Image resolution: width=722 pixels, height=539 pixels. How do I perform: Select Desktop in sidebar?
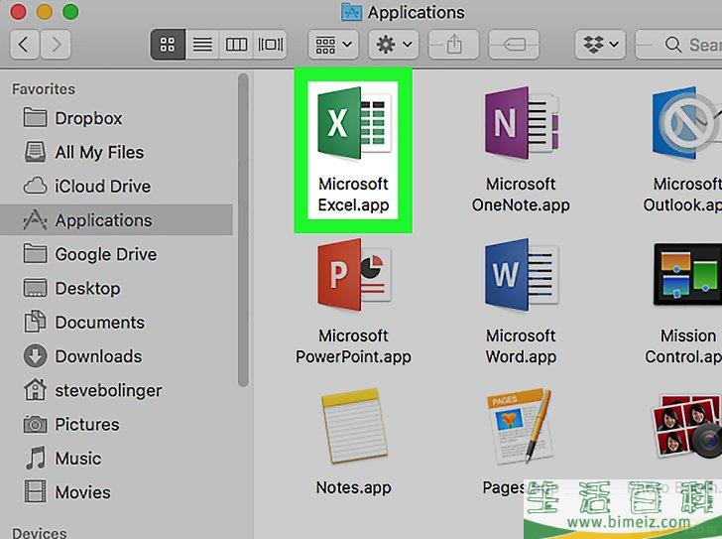pos(116,289)
